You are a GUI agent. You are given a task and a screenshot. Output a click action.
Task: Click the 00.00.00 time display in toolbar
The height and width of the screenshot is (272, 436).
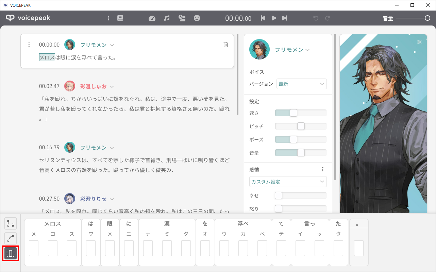238,18
